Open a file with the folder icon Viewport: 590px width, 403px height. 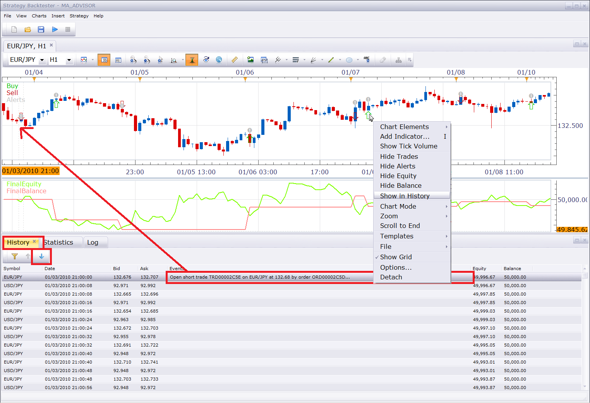coord(27,29)
